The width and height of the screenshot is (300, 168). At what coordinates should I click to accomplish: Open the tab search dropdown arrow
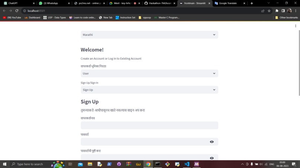pos(268,3)
